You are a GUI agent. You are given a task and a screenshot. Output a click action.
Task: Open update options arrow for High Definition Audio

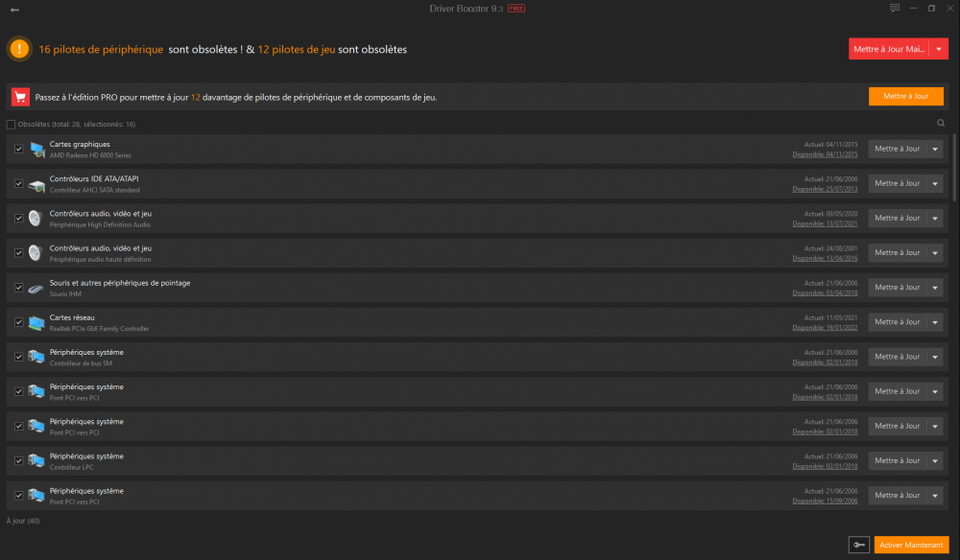(x=935, y=219)
